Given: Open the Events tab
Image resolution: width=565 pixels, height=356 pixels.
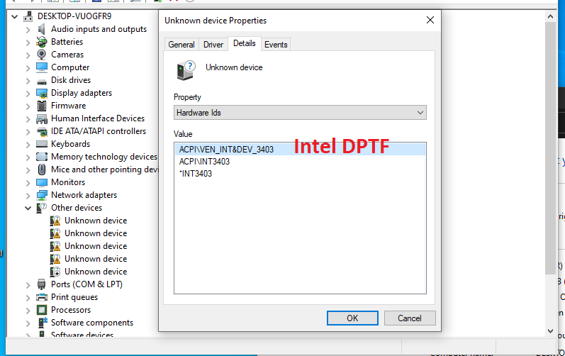Looking at the screenshot, I should (276, 45).
